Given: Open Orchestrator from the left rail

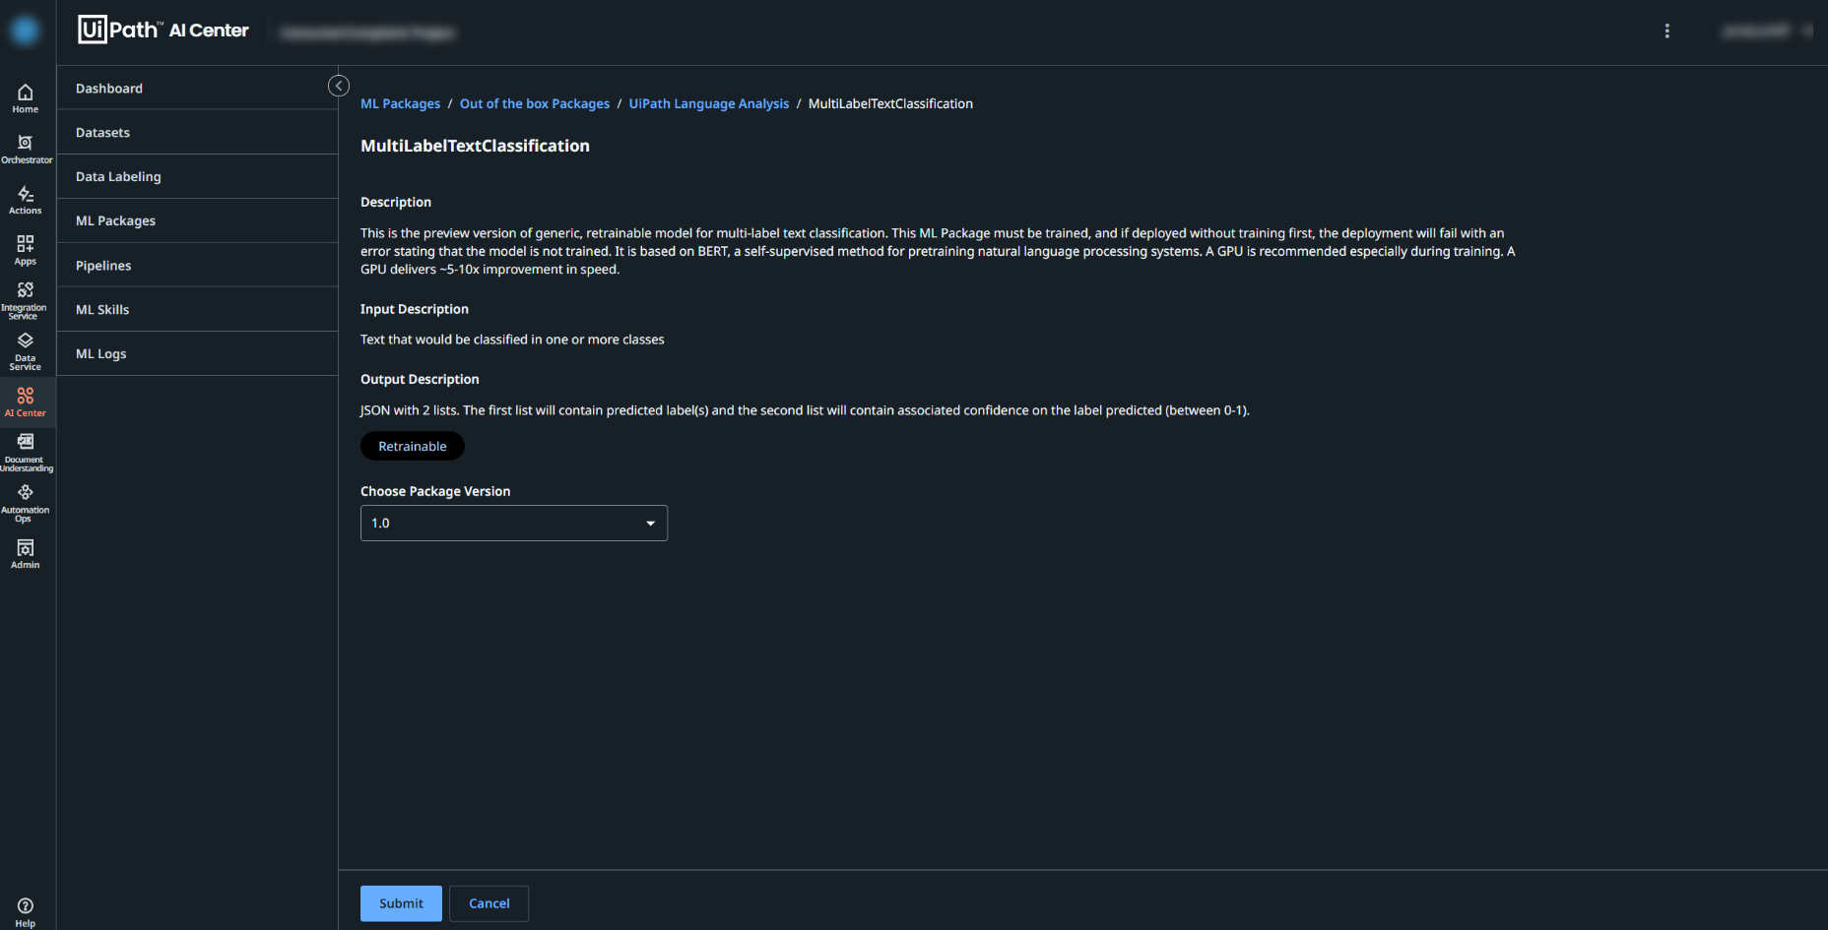Looking at the screenshot, I should click(27, 150).
